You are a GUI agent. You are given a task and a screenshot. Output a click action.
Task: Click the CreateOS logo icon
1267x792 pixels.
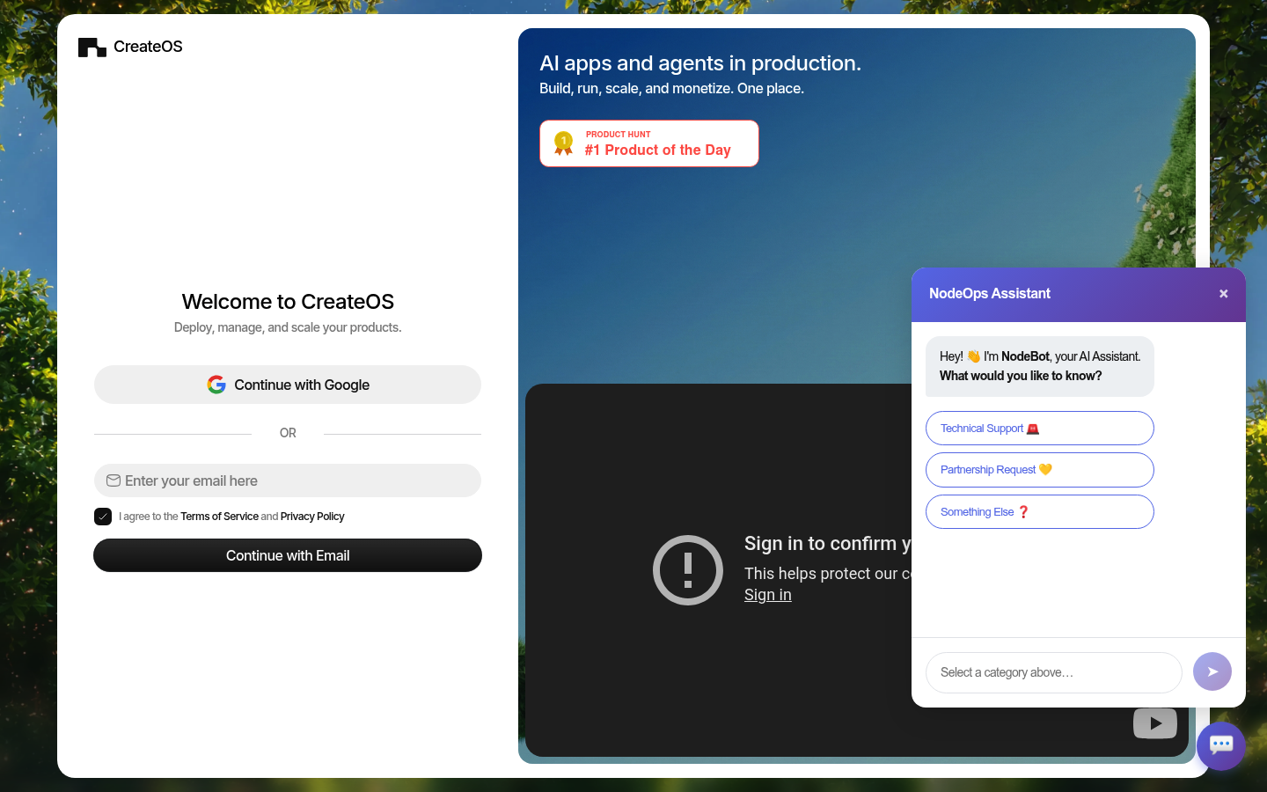92,48
